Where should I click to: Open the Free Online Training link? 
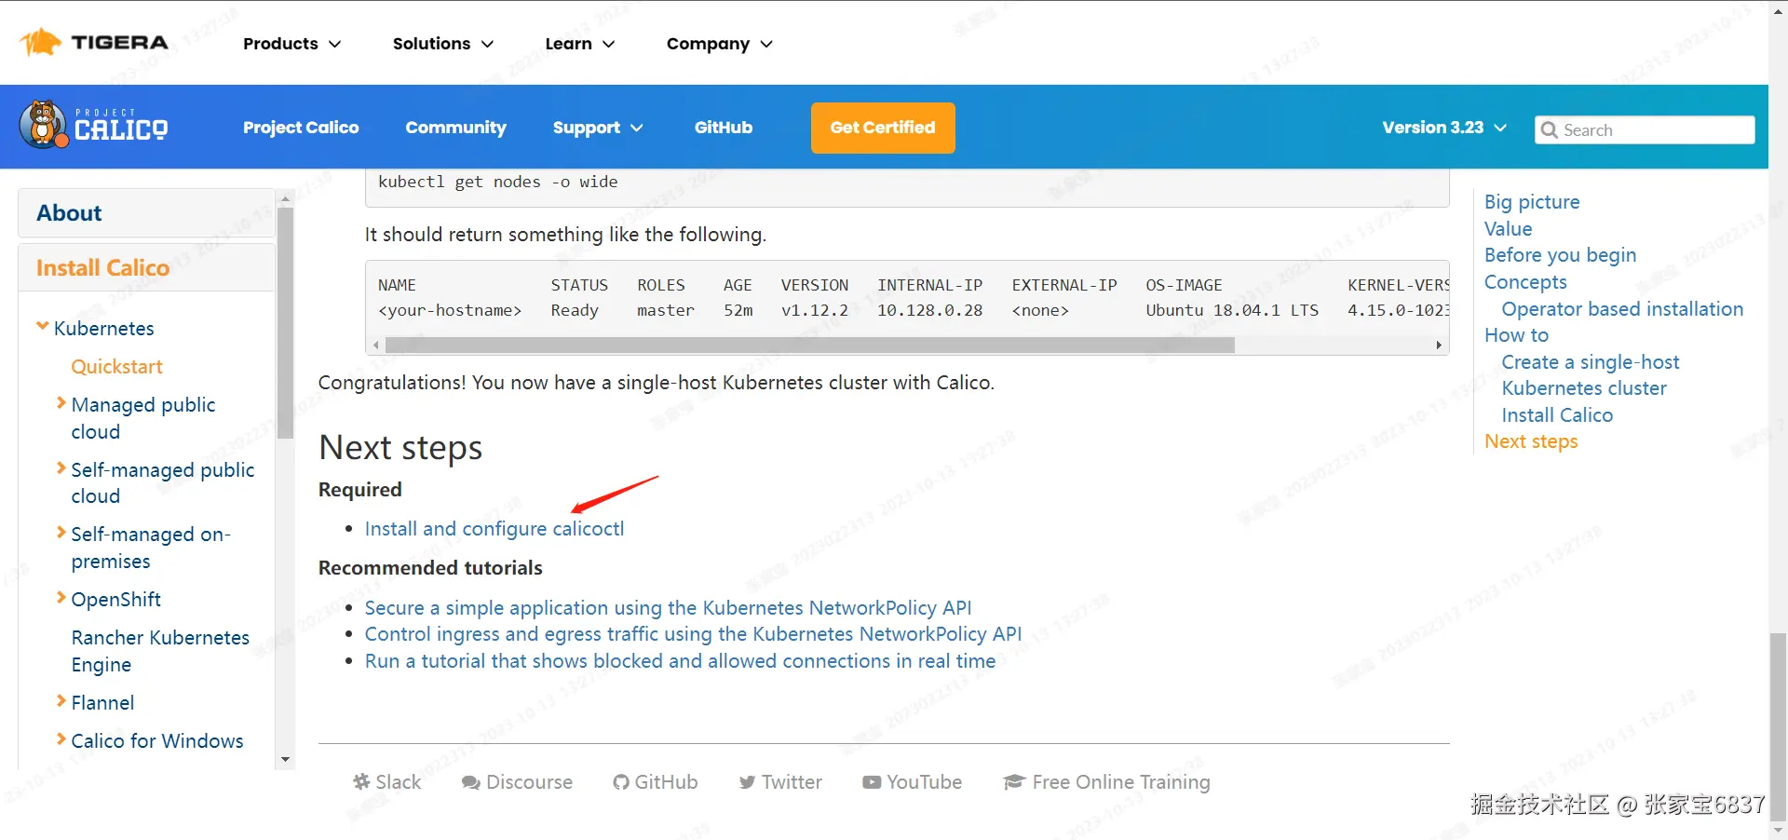1107,782
